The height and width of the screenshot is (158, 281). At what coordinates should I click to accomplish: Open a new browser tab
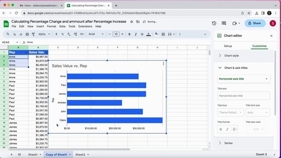(116, 6)
